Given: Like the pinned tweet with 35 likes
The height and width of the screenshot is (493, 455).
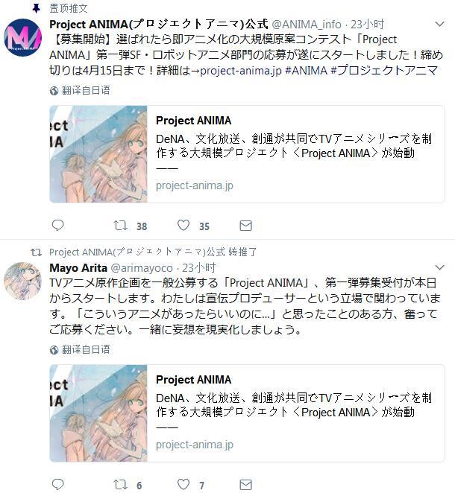Looking at the screenshot, I should 183,226.
